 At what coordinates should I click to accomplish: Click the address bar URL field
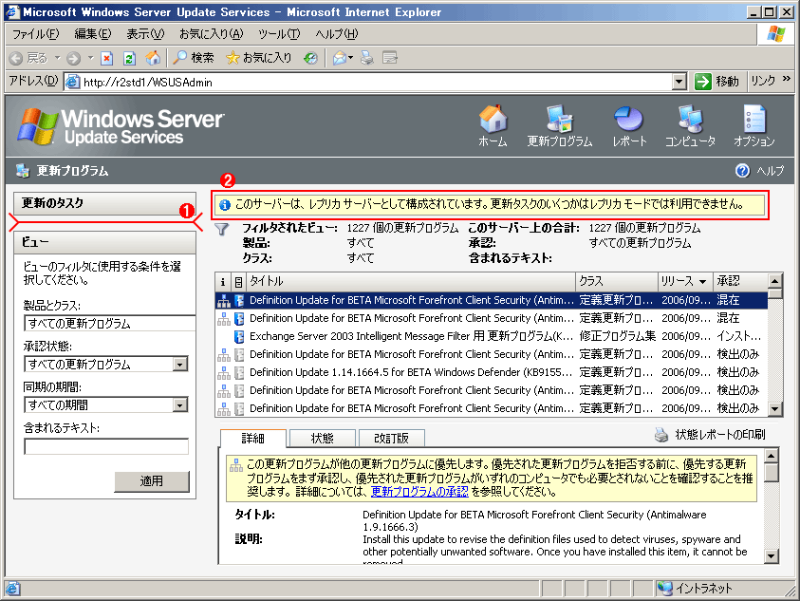click(377, 82)
